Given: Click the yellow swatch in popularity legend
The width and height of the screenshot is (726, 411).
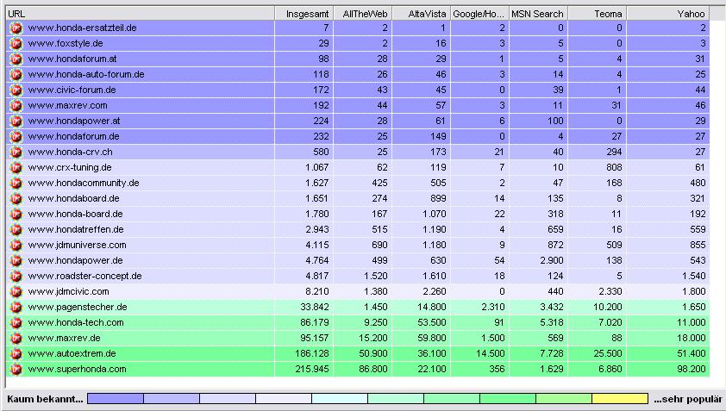Looking at the screenshot, I should point(620,399).
